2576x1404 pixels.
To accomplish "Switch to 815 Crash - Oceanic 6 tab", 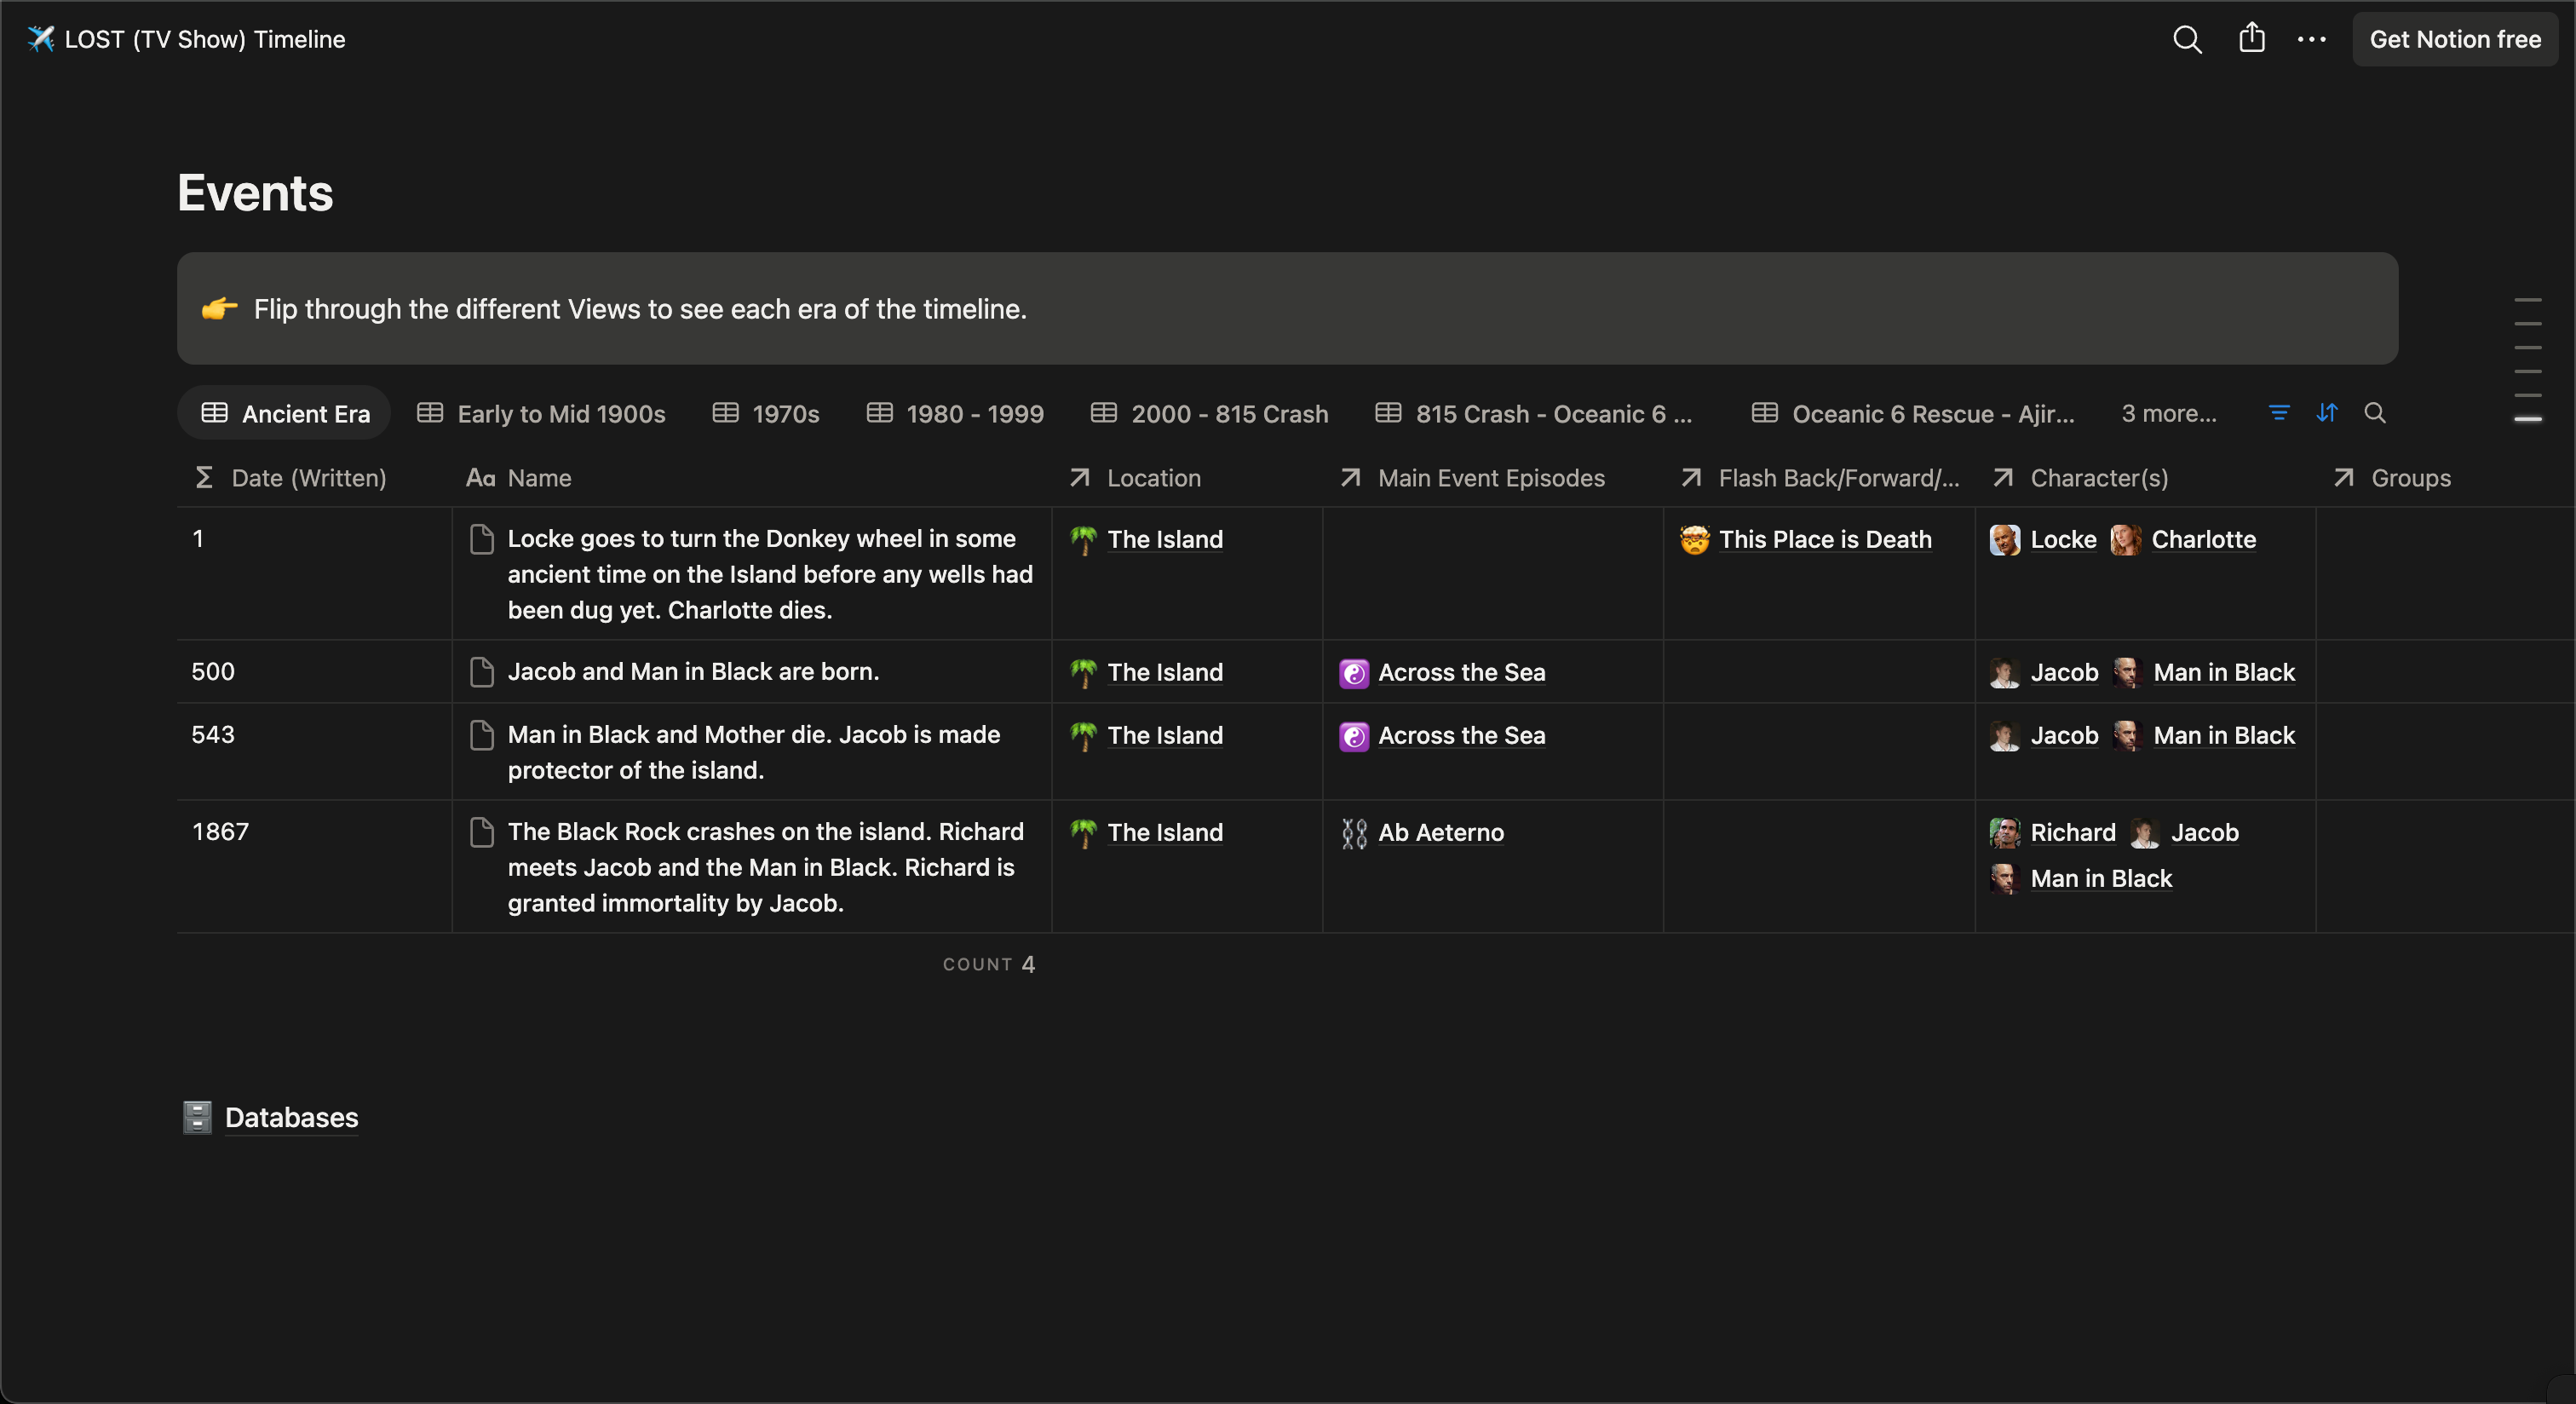I will tap(1534, 413).
